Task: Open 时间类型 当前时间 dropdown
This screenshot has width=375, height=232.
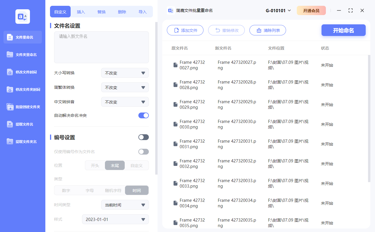Action: 125,205
